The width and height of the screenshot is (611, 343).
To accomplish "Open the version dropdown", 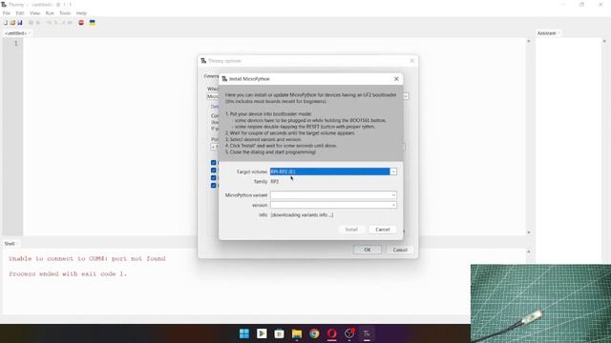I will coord(333,206).
